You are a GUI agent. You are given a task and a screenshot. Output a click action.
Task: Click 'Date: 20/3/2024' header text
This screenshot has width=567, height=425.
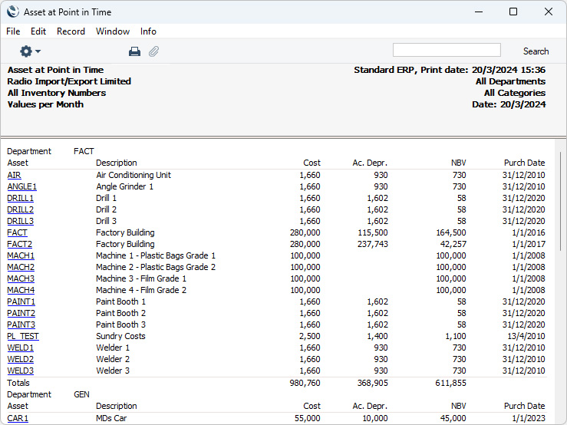point(509,104)
